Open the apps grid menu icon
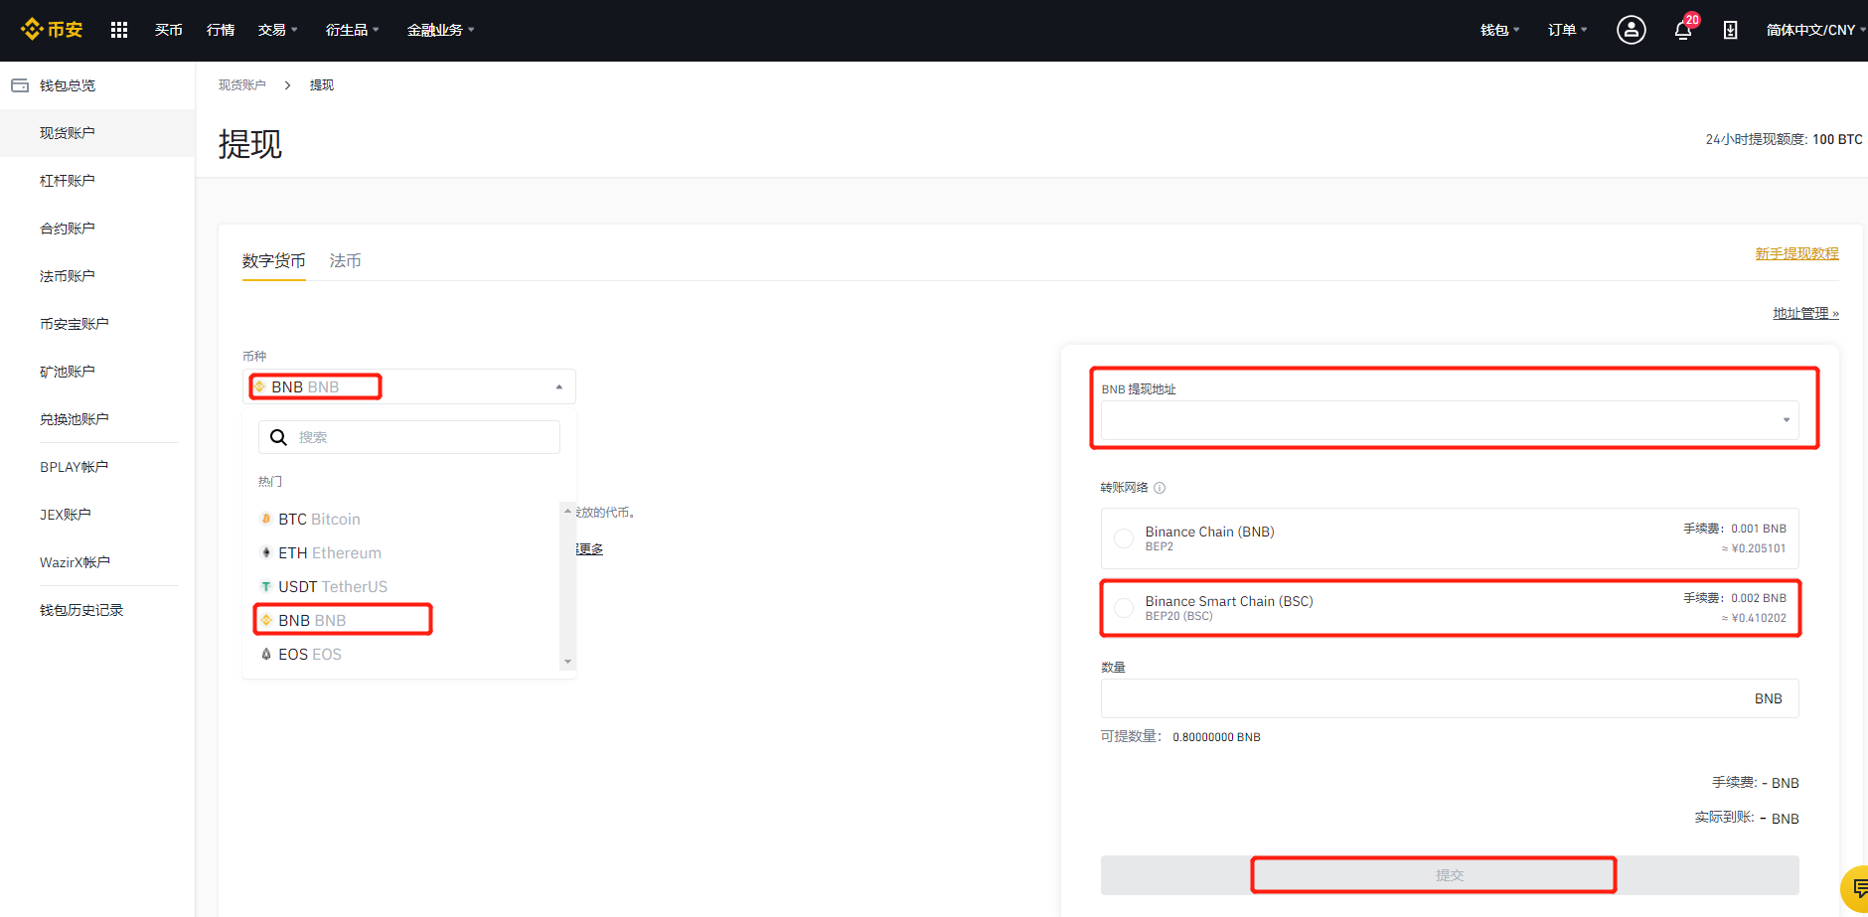 (119, 30)
